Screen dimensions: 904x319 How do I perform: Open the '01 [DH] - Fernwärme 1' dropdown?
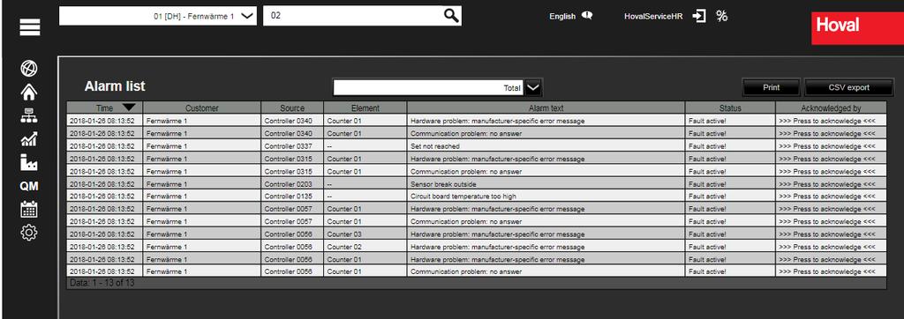pyautogui.click(x=157, y=16)
